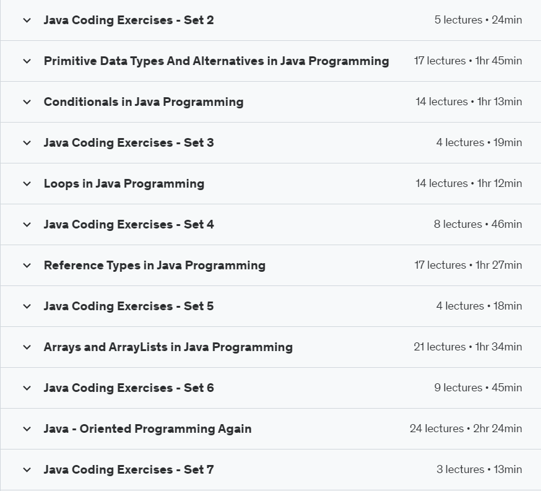Click the Reference Types in Java Programming title
541x491 pixels.
(x=154, y=265)
